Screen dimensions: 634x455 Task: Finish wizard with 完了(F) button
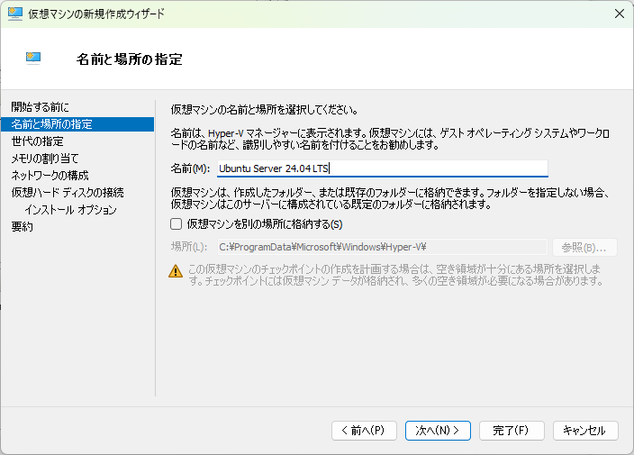512,431
